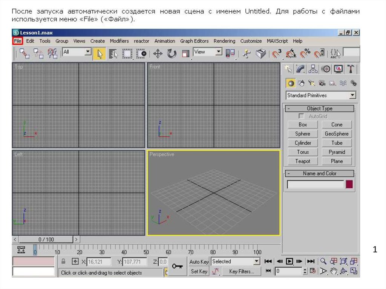Choose the Cameras category icon
The image size is (386, 289).
click(x=322, y=83)
